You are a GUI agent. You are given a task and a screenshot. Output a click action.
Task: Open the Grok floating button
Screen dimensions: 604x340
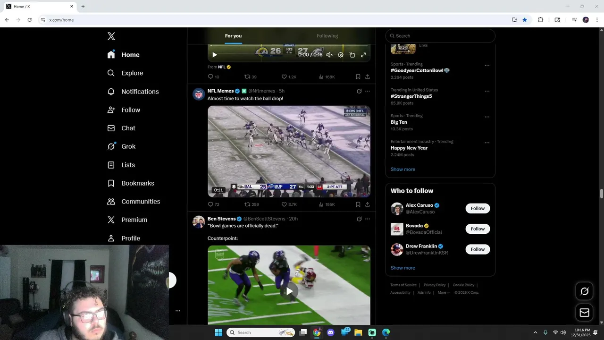(584, 291)
